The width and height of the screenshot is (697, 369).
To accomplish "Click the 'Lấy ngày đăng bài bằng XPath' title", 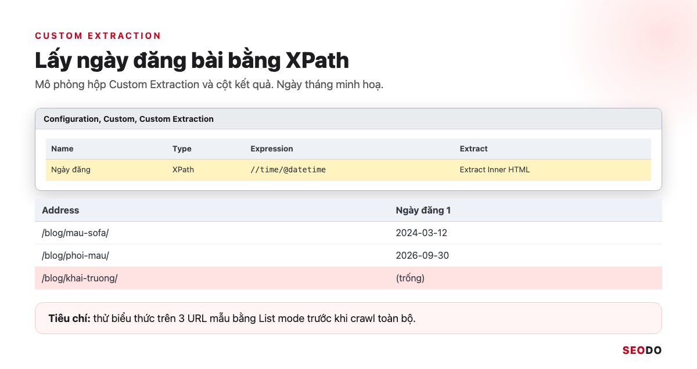I will point(192,61).
